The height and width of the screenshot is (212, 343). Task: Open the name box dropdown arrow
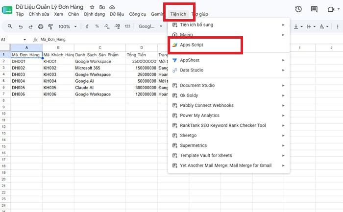tap(24, 40)
